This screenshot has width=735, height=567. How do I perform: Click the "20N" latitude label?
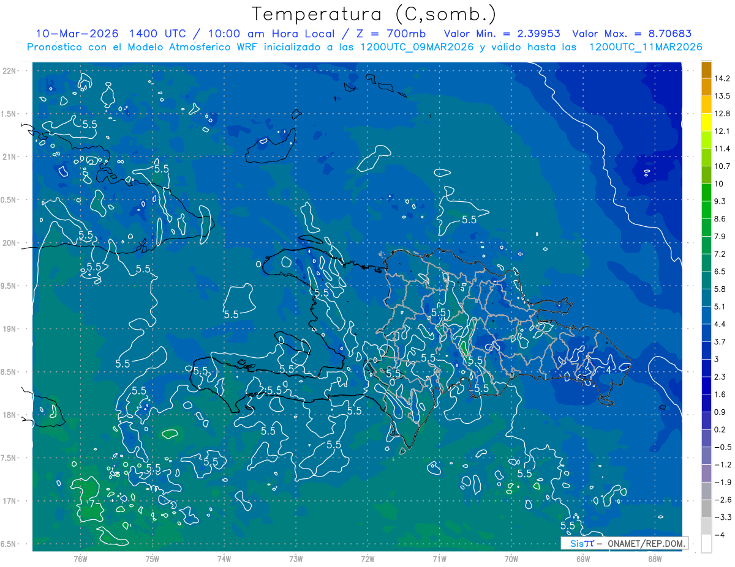(x=10, y=243)
